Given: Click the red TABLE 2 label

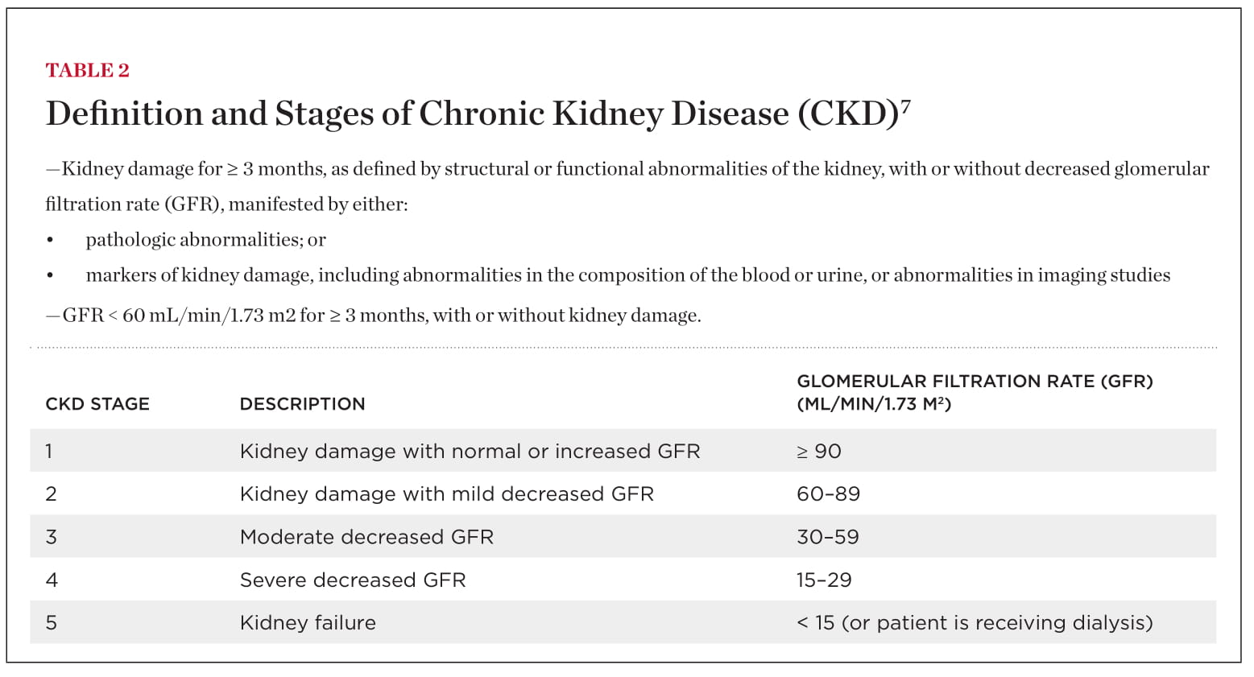Looking at the screenshot, I should pyautogui.click(x=87, y=71).
